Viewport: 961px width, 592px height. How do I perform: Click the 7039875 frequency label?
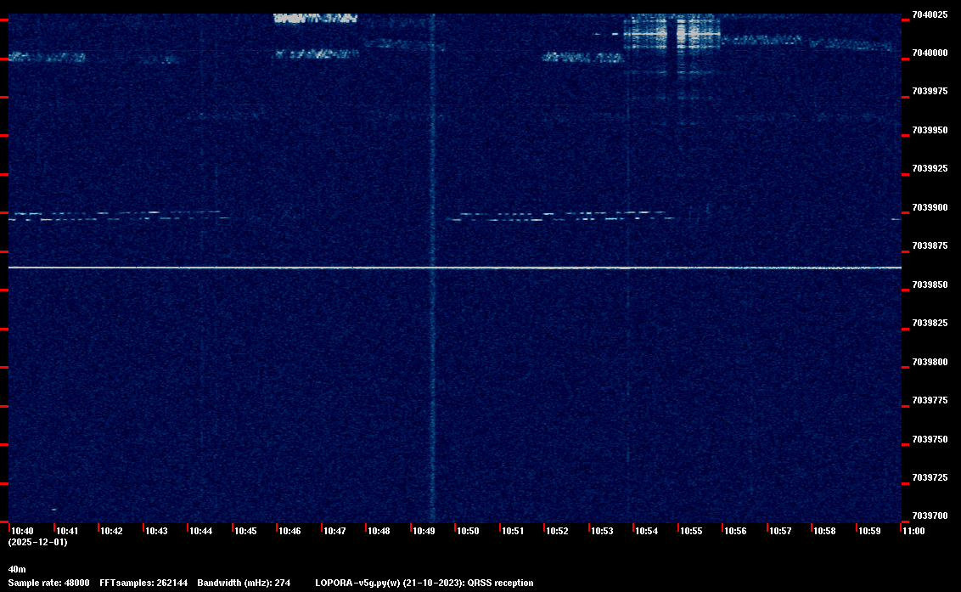click(930, 246)
